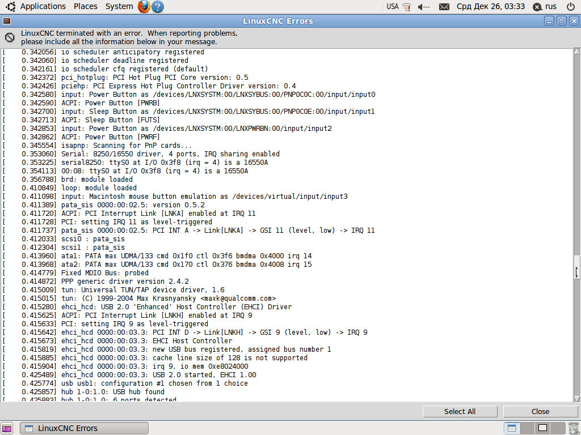
Task: Click line 'ACPI: Power Button [PWRB]'
Action: (111, 103)
